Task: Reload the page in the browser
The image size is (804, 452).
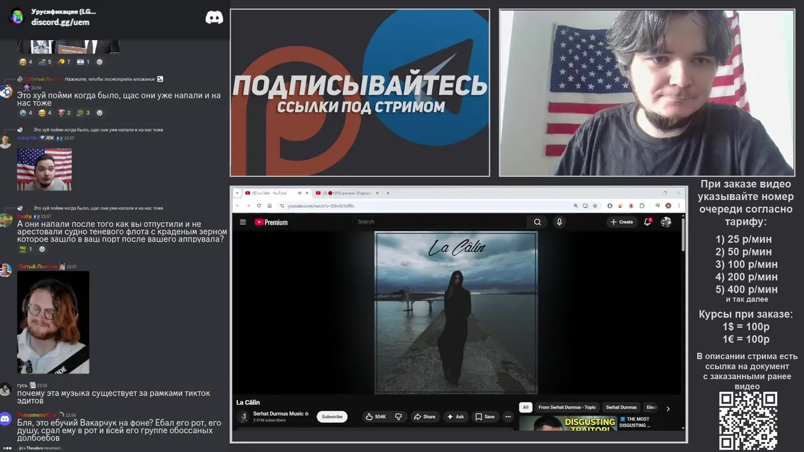Action: pos(259,205)
